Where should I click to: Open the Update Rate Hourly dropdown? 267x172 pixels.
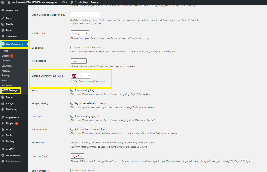click(80, 33)
